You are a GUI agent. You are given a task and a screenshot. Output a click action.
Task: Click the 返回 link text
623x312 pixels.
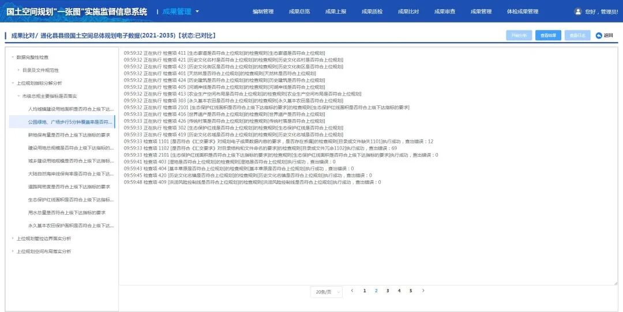[609, 35]
